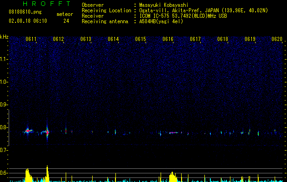Click the yellow power peak at 0616
This screenshot has width=287, height=182.
173,177
